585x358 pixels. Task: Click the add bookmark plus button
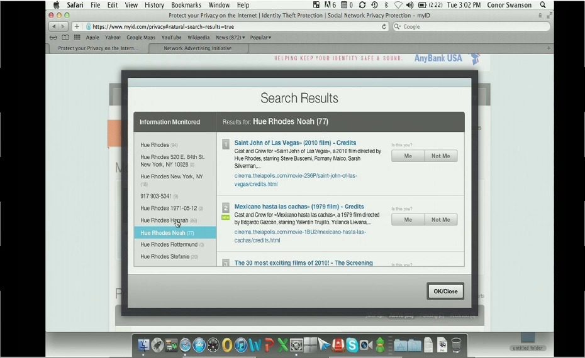tap(77, 26)
